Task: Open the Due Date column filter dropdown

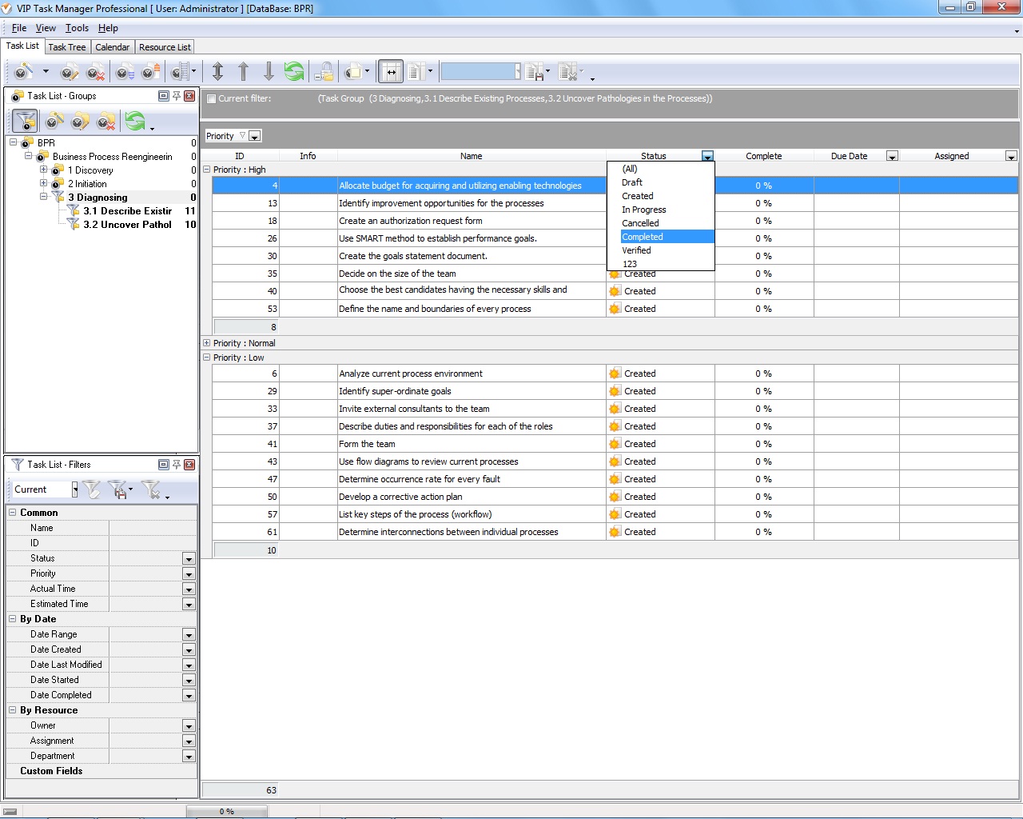Action: (892, 157)
